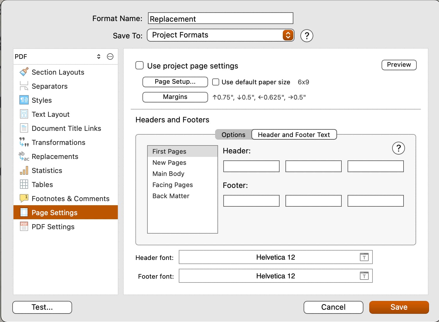Click the Document Title Links icon
The height and width of the screenshot is (322, 439).
click(x=24, y=128)
